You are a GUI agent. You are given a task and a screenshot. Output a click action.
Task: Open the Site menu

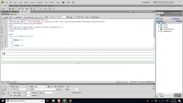[x=46, y=3]
